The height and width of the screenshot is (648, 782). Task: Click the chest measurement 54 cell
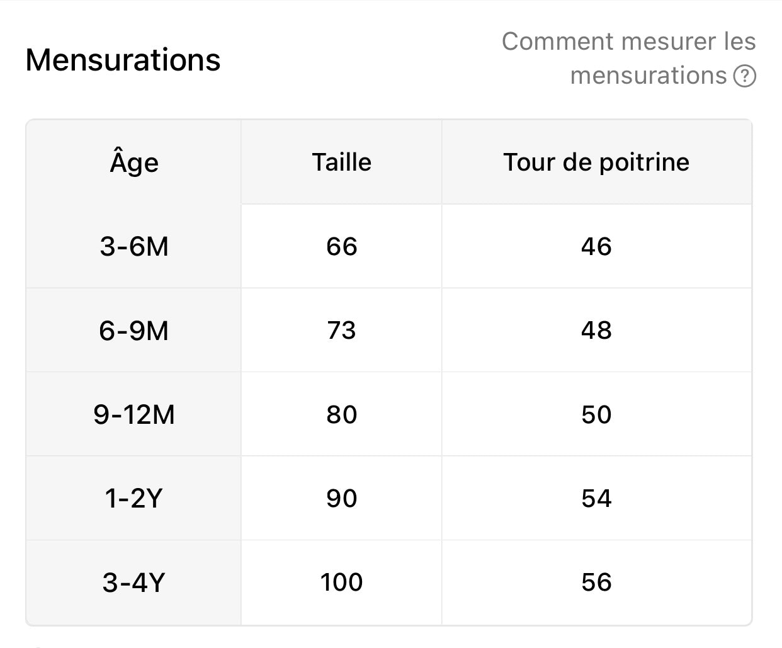tap(596, 498)
